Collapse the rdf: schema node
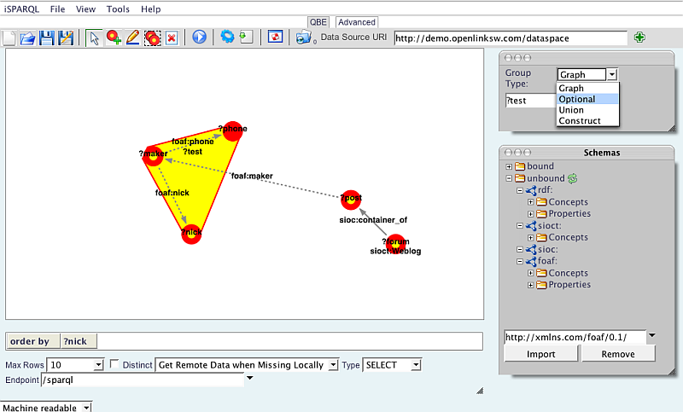The image size is (683, 412). pyautogui.click(x=520, y=190)
